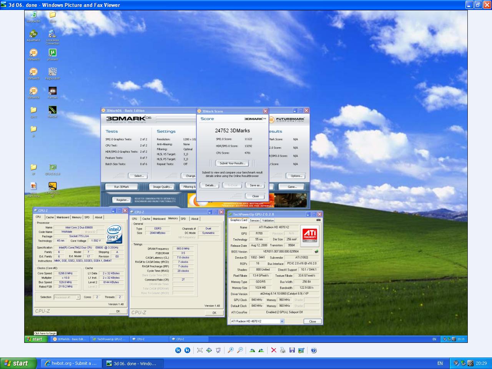The image size is (492, 369).
Task: Click Options... under Results in 3DMark06
Action: coord(296,176)
